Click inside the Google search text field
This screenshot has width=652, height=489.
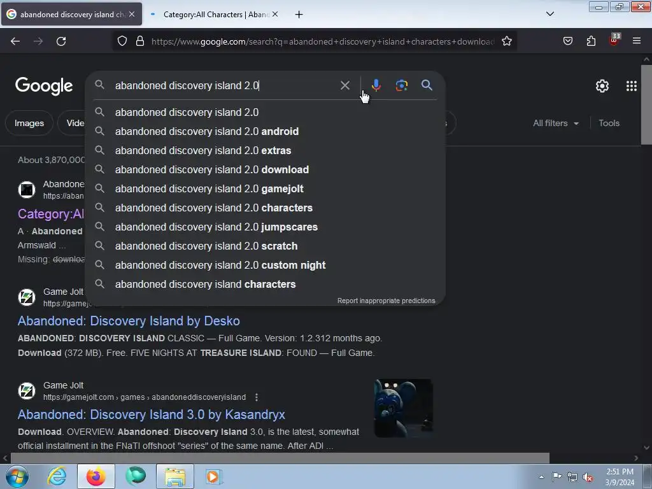[x=225, y=86]
